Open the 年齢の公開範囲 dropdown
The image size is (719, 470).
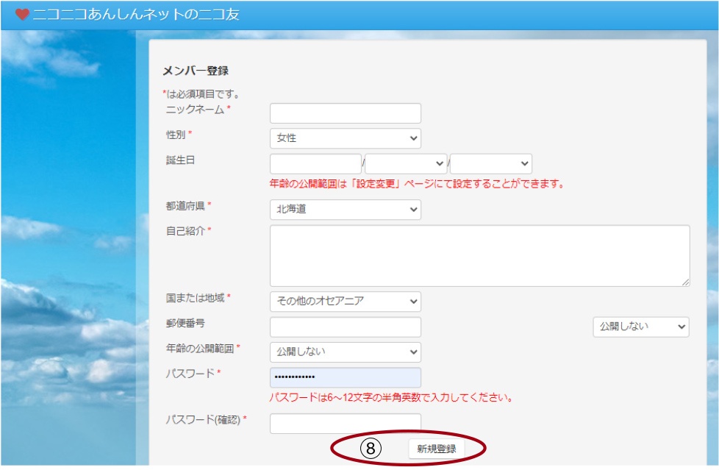346,352
